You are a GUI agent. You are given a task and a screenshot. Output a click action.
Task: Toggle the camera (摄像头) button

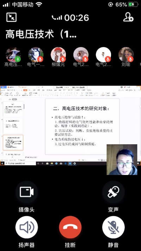click(x=26, y=192)
